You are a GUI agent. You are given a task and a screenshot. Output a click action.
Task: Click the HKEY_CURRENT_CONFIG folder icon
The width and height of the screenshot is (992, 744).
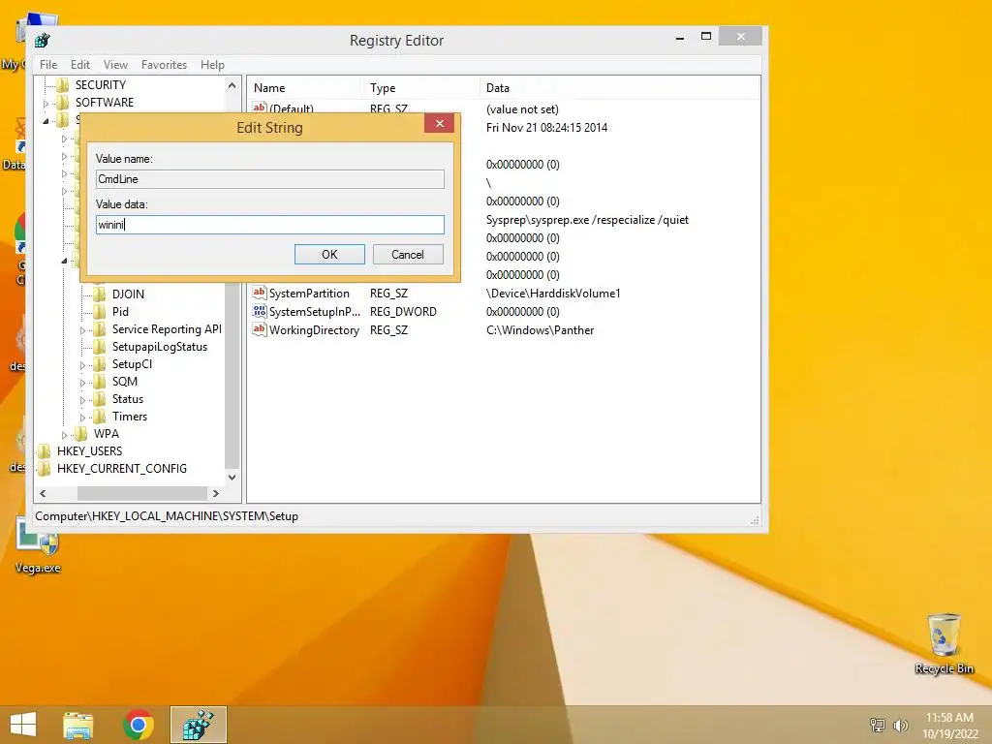45,469
